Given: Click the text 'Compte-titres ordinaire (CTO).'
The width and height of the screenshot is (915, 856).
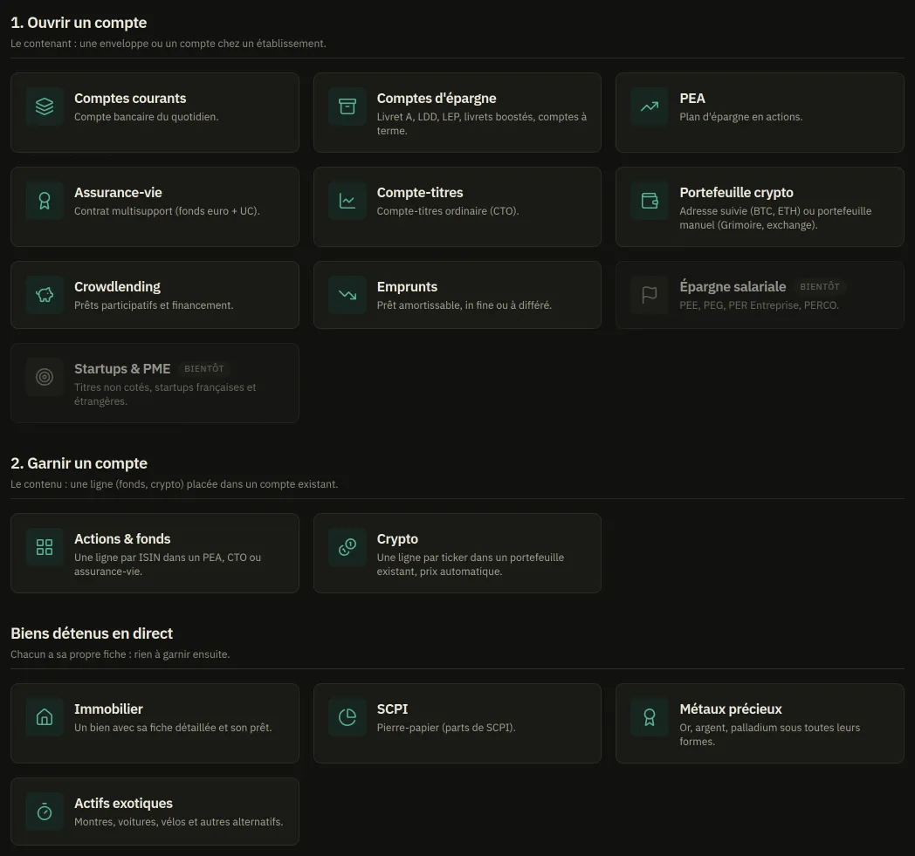Looking at the screenshot, I should pyautogui.click(x=448, y=211).
